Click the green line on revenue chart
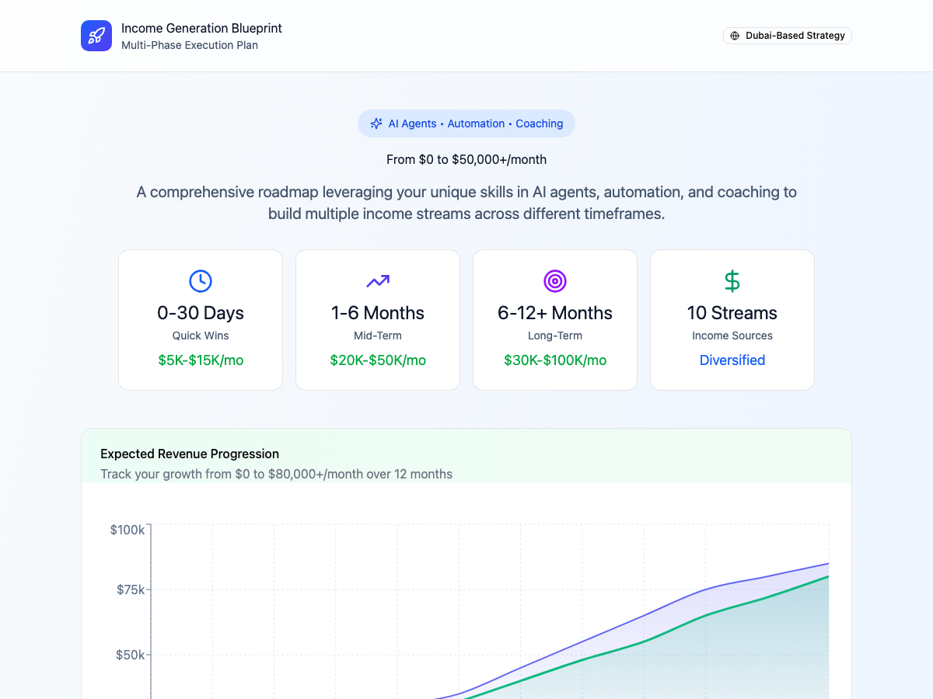 (645, 641)
